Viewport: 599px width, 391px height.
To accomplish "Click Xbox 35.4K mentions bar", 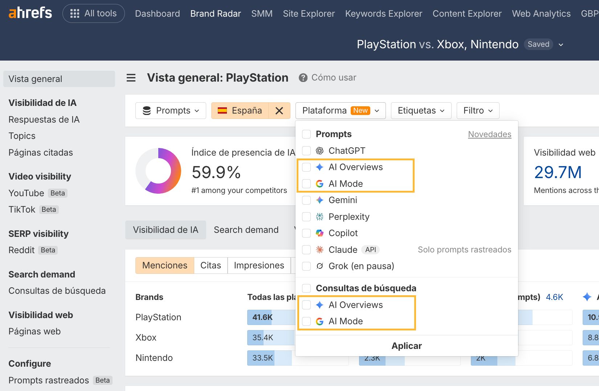I will [271, 338].
